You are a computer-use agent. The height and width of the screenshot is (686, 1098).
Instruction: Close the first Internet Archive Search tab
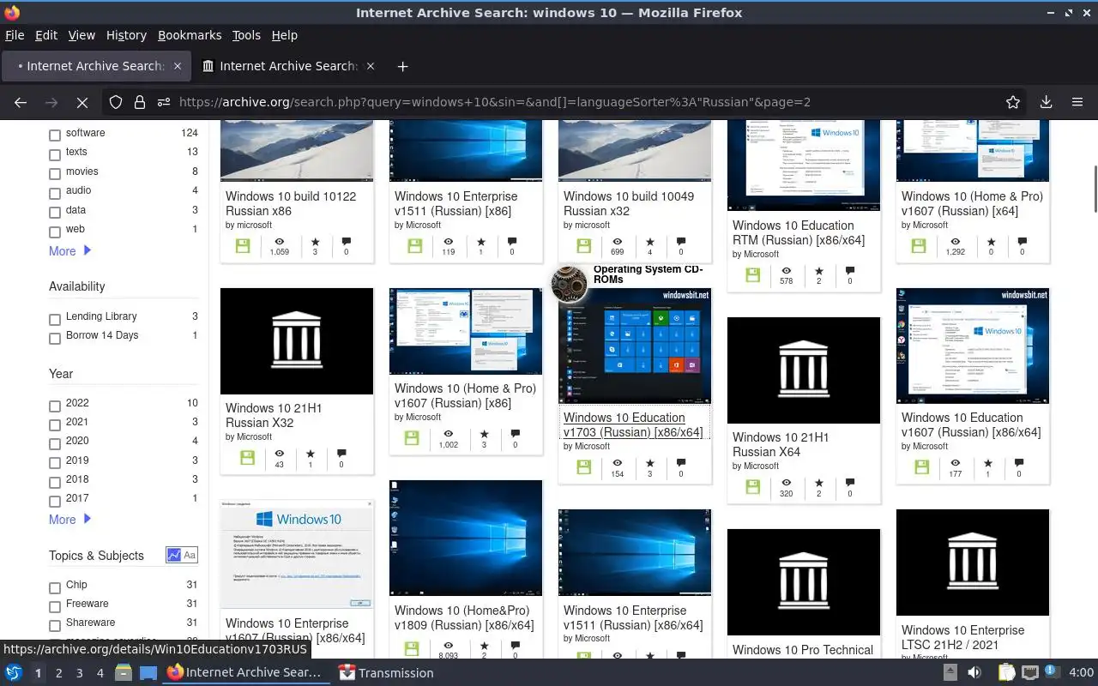click(178, 66)
